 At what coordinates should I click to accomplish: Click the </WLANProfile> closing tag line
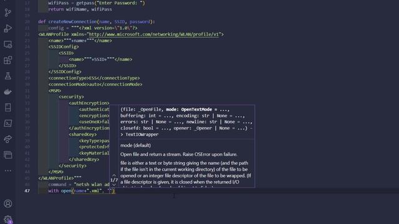[60, 178]
